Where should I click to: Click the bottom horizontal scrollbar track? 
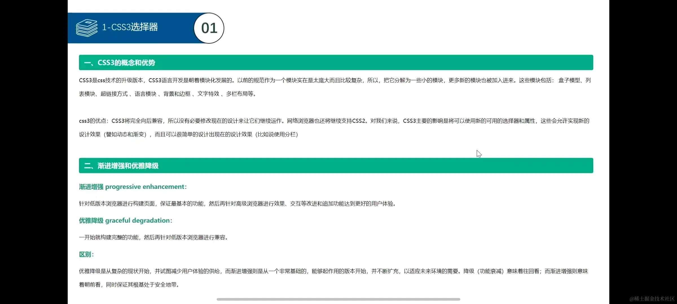[338, 299]
